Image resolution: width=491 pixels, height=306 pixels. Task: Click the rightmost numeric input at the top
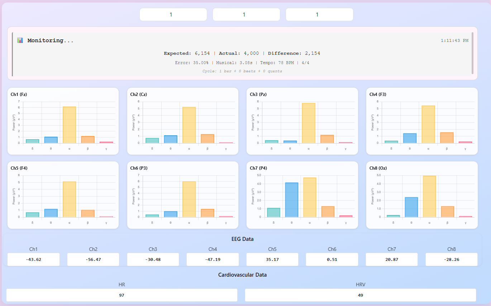tap(319, 14)
